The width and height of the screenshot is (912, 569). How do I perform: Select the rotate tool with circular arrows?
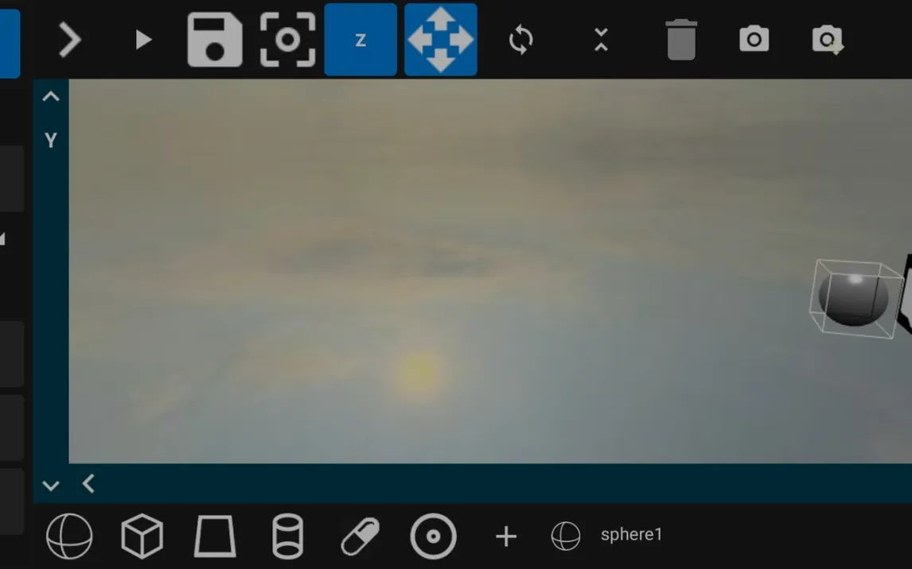(x=520, y=40)
